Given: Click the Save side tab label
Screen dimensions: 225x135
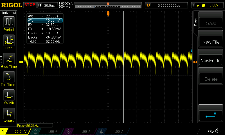Looking at the screenshot, I should coord(196,22).
